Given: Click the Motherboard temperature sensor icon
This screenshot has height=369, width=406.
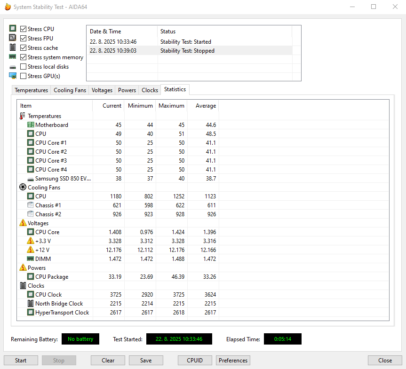Looking at the screenshot, I should tap(30, 125).
